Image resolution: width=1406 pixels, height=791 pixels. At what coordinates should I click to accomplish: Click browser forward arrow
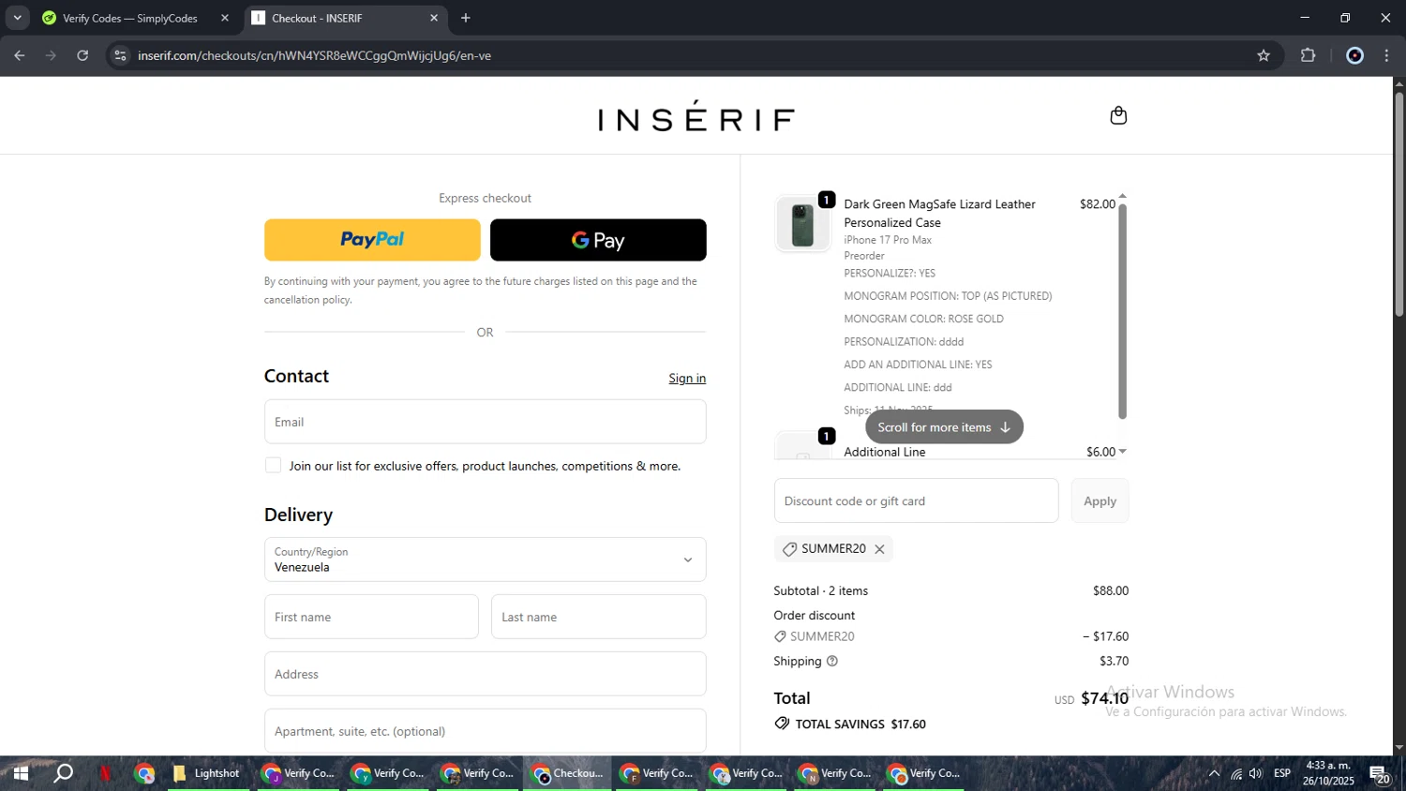51,55
